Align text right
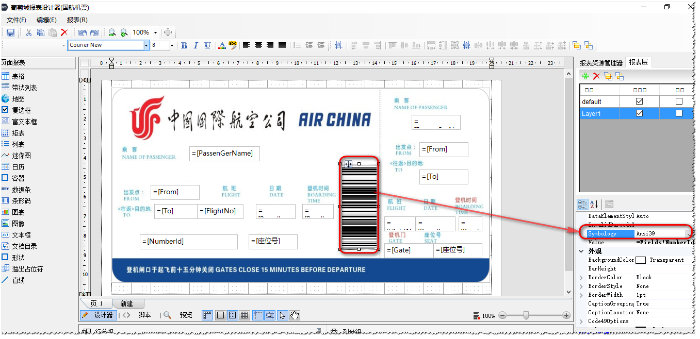The height and width of the screenshot is (339, 700). (x=270, y=45)
